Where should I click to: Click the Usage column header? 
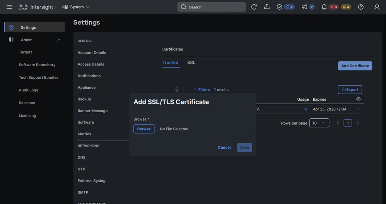303,99
